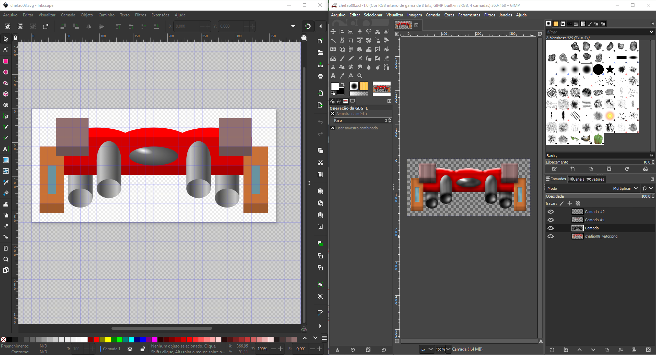Viewport: 656px width, 355px height.
Task: Select the Inkscape ellipse tool
Action: click(6, 72)
